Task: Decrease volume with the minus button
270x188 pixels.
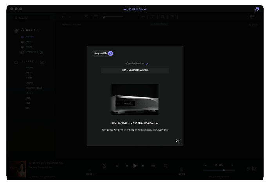Action: tap(205, 165)
